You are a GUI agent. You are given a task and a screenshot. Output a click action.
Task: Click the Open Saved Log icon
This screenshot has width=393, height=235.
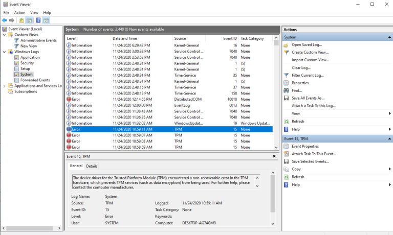pyautogui.click(x=286, y=45)
